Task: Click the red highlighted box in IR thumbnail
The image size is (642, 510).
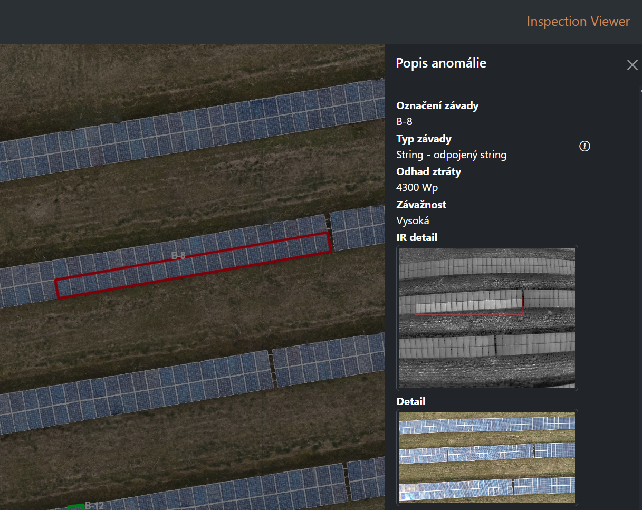Action: tap(468, 306)
